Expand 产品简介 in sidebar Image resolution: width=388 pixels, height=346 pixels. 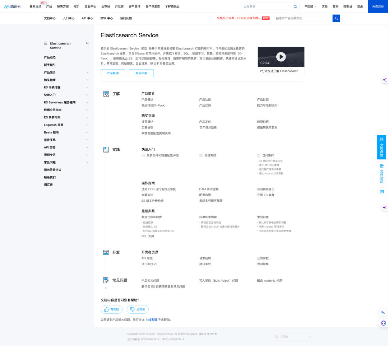(x=87, y=73)
